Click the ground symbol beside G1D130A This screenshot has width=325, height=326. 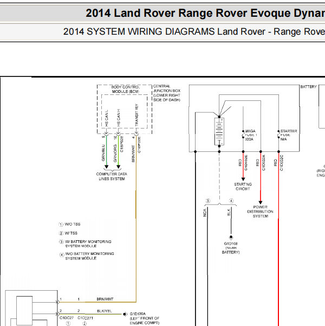click(x=125, y=314)
